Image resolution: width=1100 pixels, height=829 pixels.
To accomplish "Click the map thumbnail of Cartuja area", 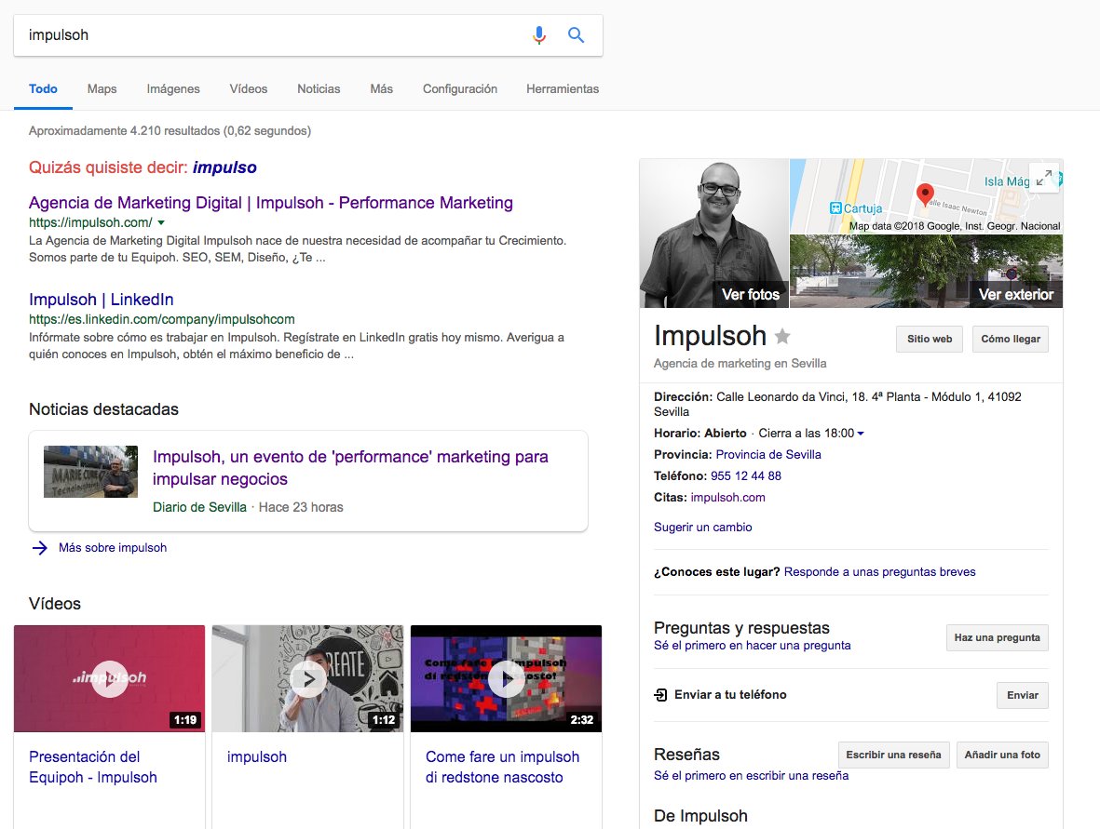I will 926,196.
